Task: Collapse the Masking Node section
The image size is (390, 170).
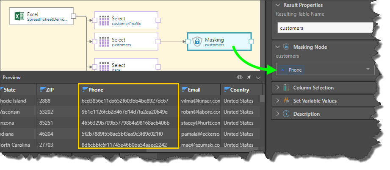Action: pos(278,47)
